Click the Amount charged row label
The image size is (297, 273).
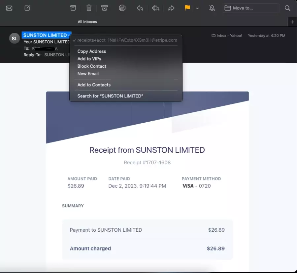[90, 249]
